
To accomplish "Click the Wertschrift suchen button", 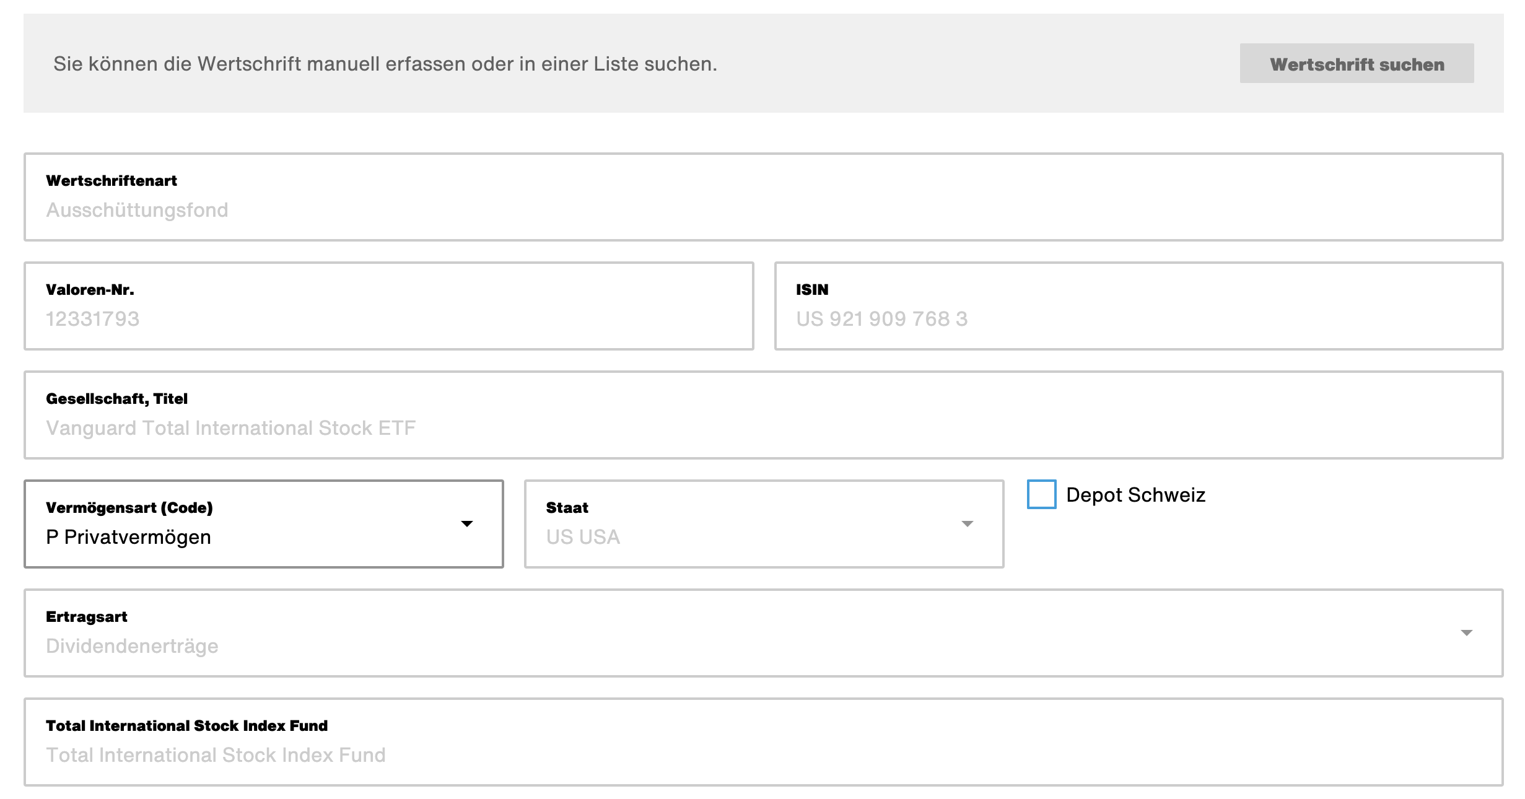I will click(x=1357, y=63).
